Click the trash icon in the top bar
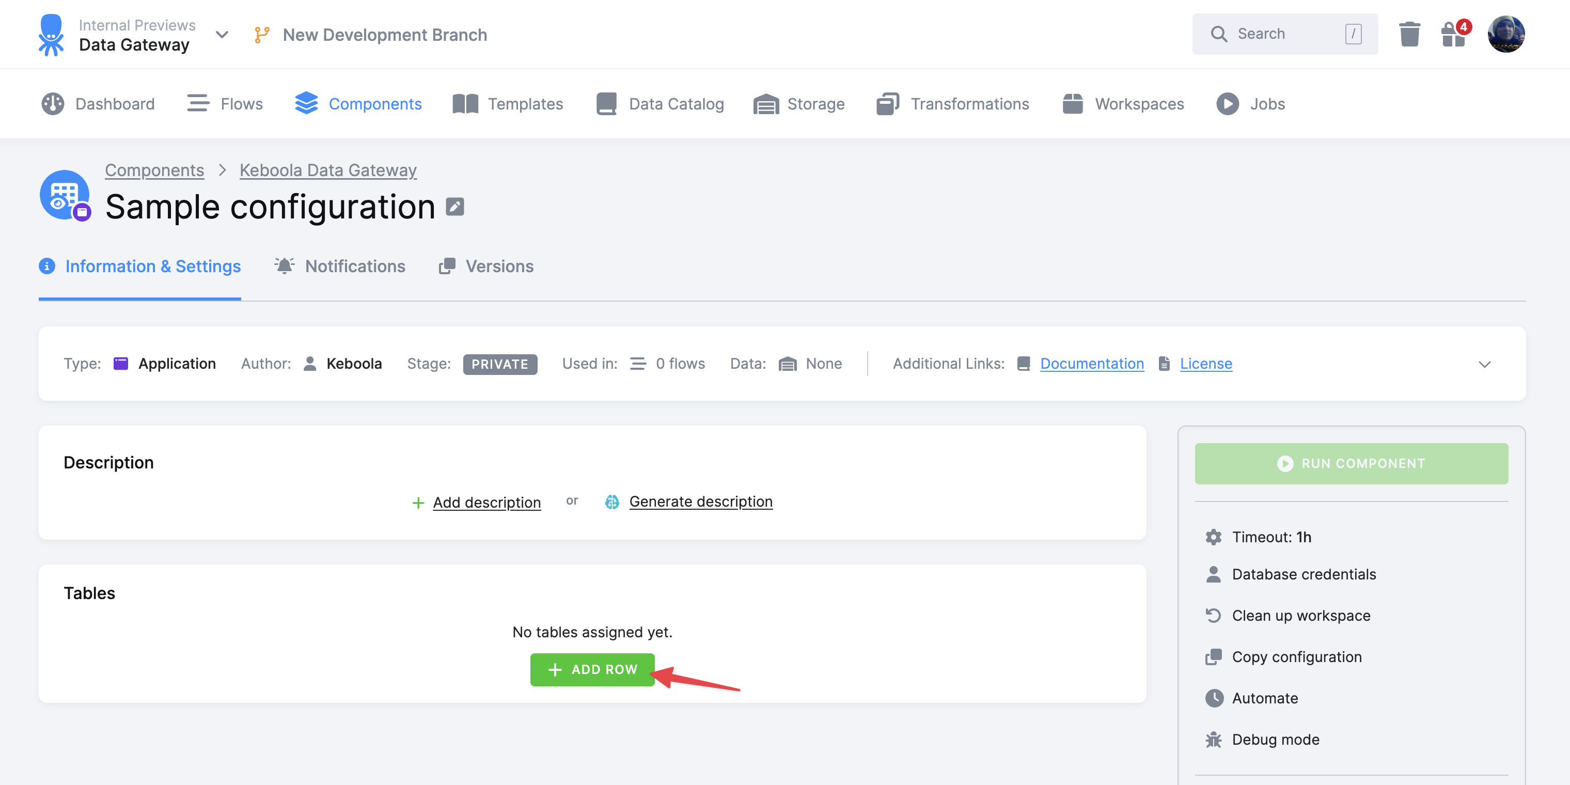Image resolution: width=1570 pixels, height=785 pixels. [x=1410, y=34]
